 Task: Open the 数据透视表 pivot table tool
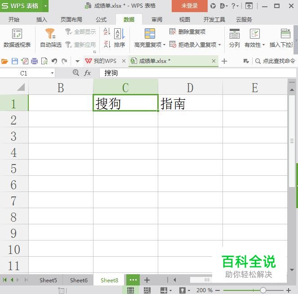[x=17, y=38]
